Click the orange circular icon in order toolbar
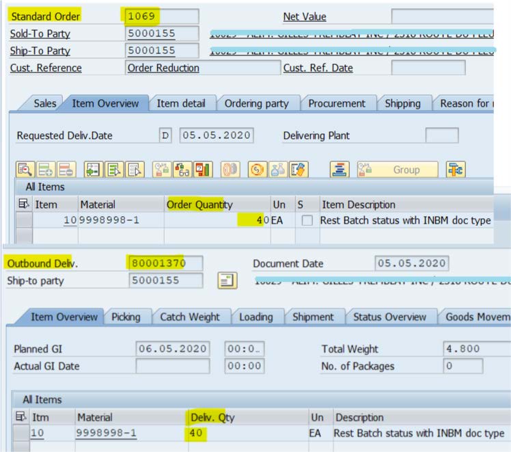 click(258, 170)
